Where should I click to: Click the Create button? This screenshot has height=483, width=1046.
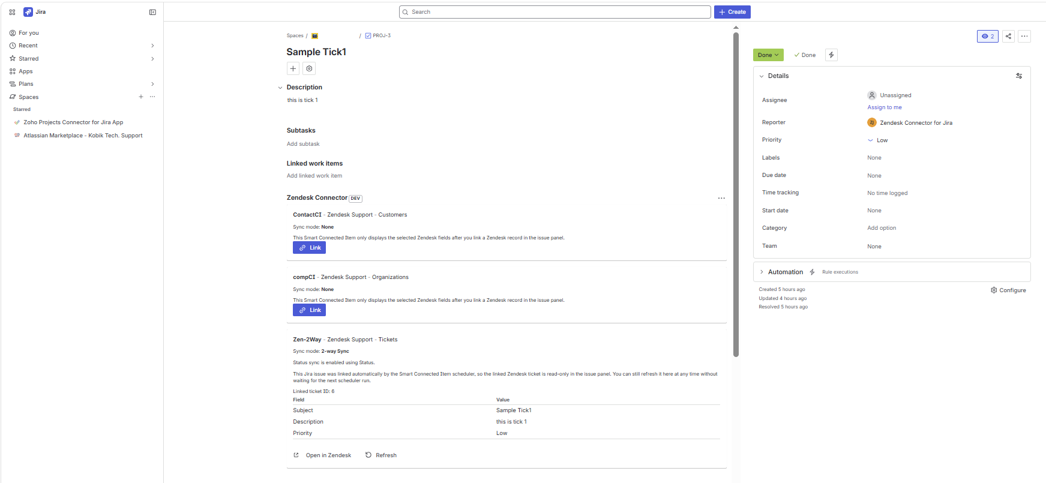[x=732, y=12]
